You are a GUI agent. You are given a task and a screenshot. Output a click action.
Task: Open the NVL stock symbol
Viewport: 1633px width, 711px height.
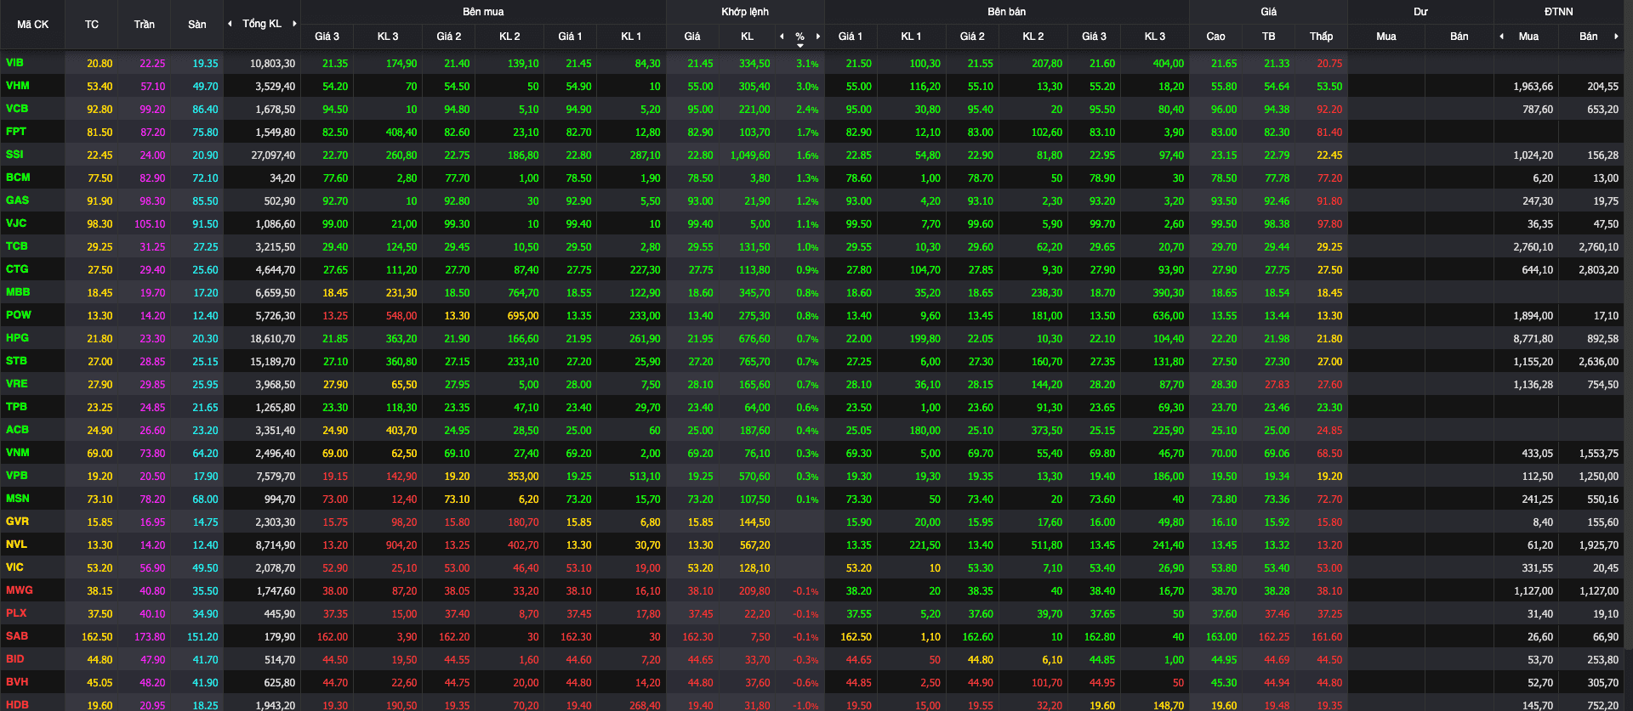pyautogui.click(x=16, y=545)
